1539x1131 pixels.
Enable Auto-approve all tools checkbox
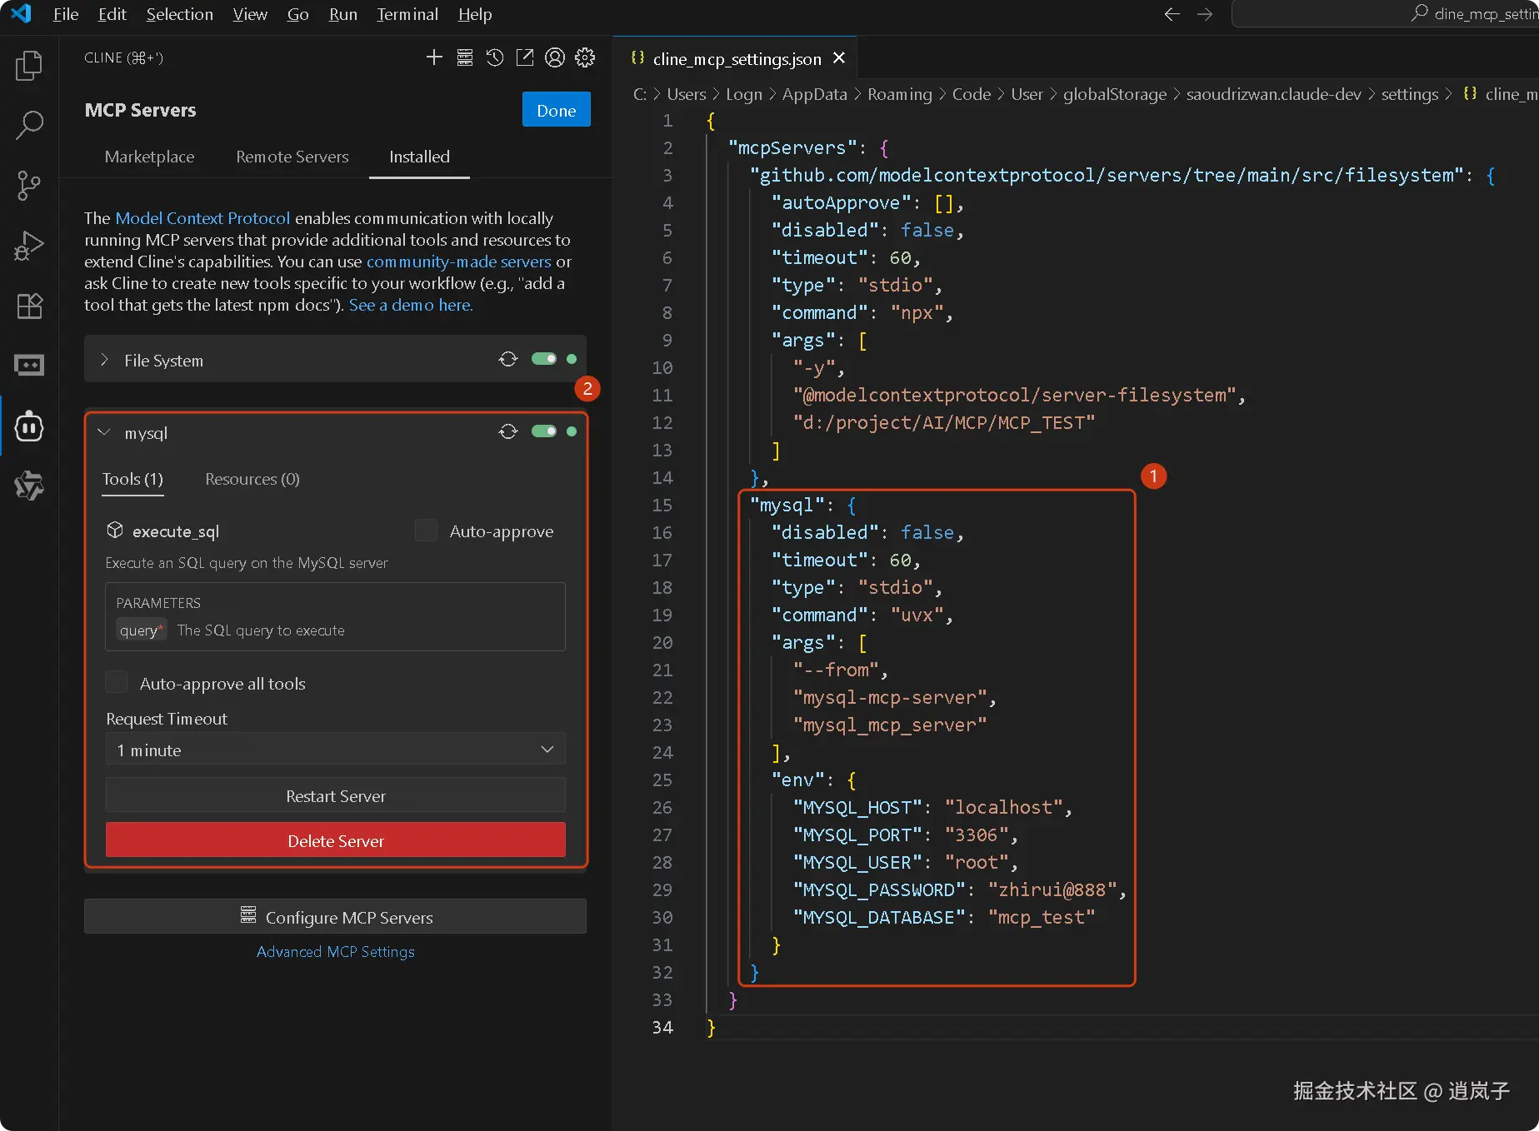(117, 683)
